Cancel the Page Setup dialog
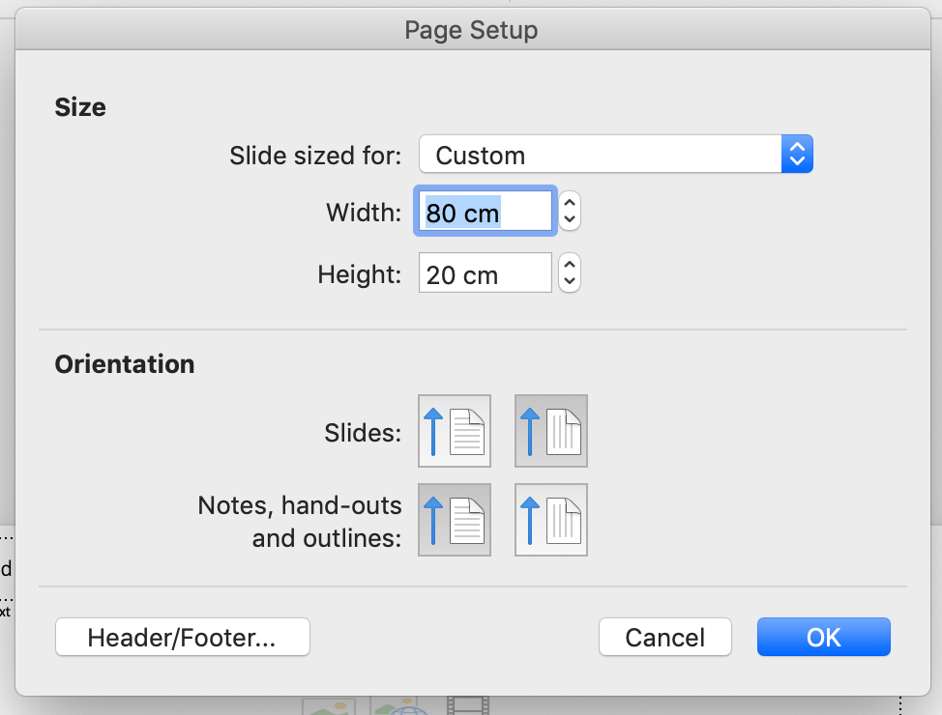Screen dimensions: 942x715 [x=664, y=637]
